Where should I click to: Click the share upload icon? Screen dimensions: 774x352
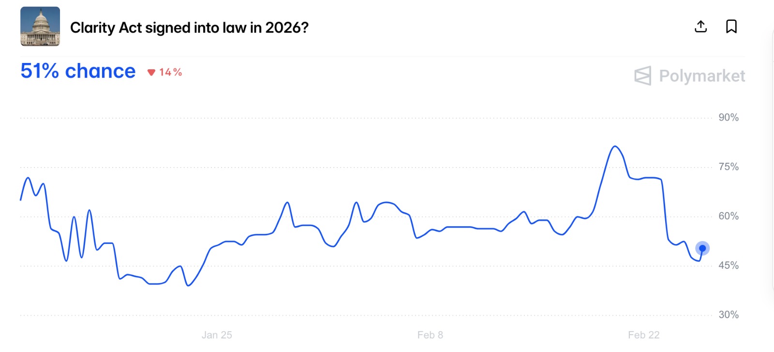[x=700, y=27]
